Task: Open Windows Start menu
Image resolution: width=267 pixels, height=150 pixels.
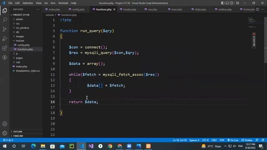Action: pyautogui.click(x=5, y=146)
